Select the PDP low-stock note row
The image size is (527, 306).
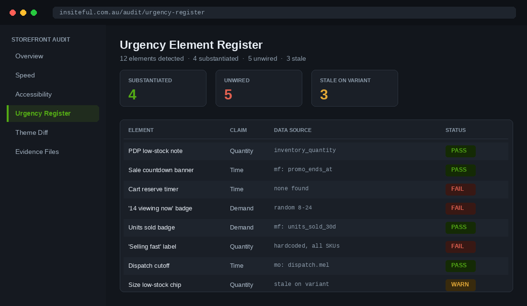coord(316,151)
